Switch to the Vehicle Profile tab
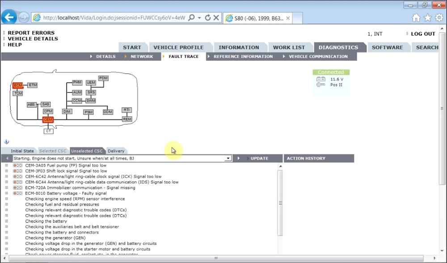Viewport: 447px width, 263px height. click(x=178, y=47)
